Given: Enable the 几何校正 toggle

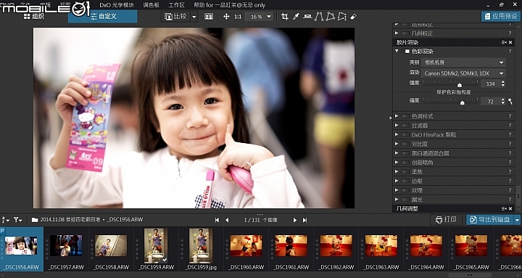Looking at the screenshot, I should tap(405, 33).
